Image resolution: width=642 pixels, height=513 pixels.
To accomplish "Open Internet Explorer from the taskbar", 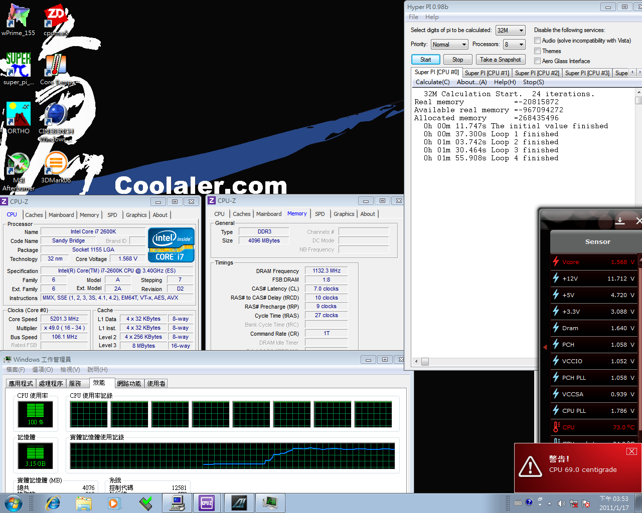I will point(53,503).
